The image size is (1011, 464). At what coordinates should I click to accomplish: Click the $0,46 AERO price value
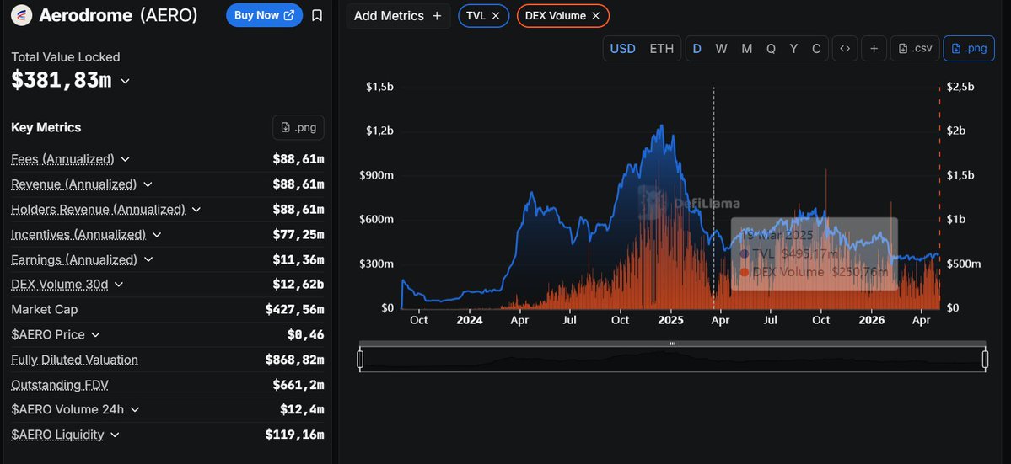pos(305,334)
